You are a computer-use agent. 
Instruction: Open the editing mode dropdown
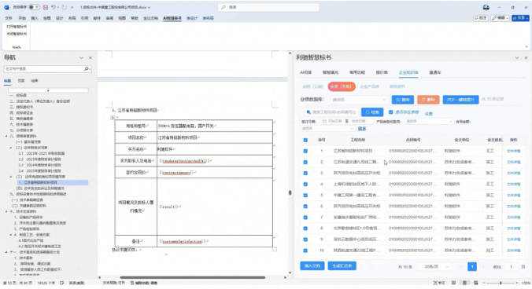tap(500, 18)
